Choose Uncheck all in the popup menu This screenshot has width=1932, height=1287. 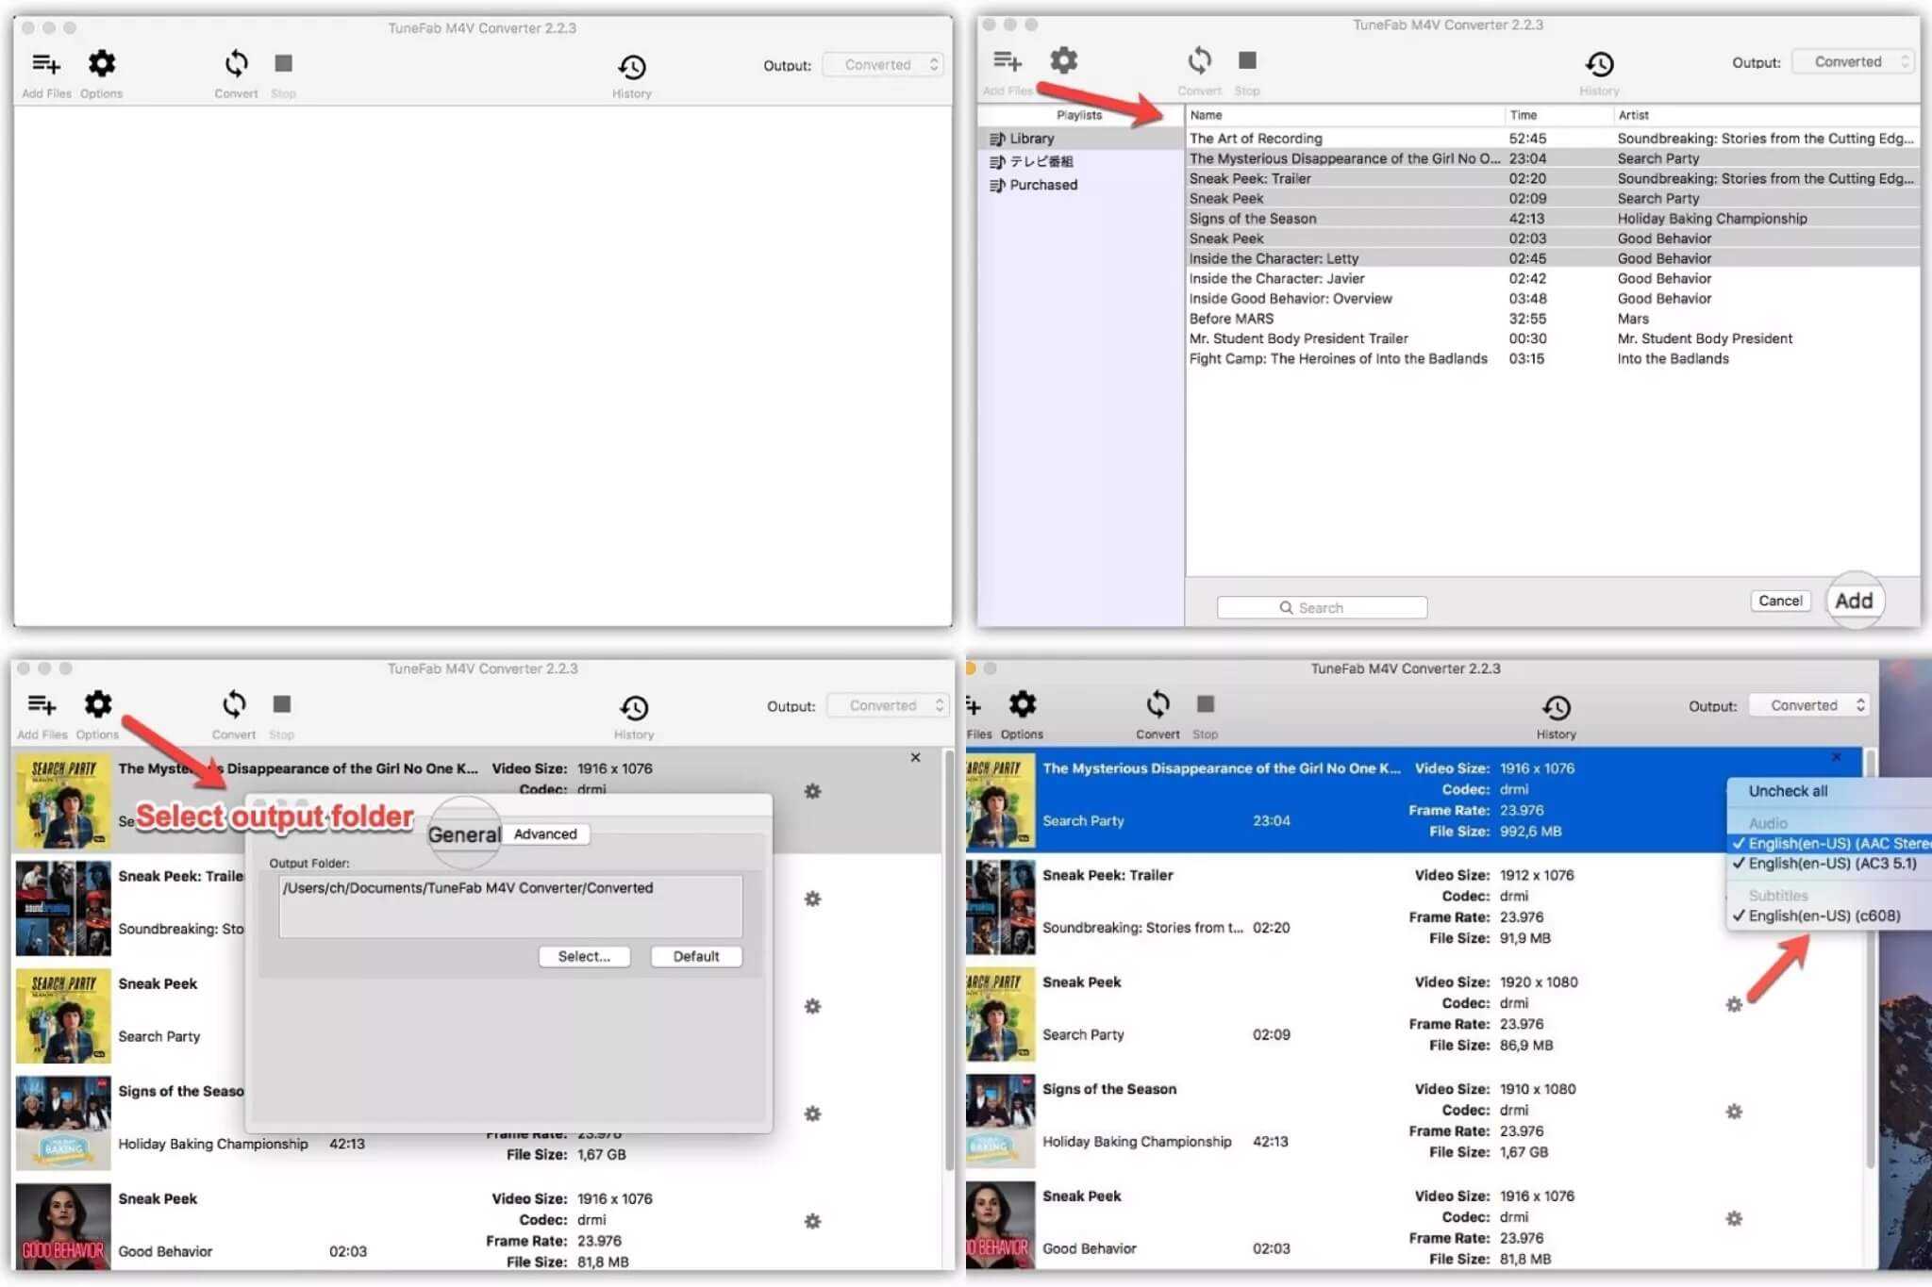[1788, 791]
